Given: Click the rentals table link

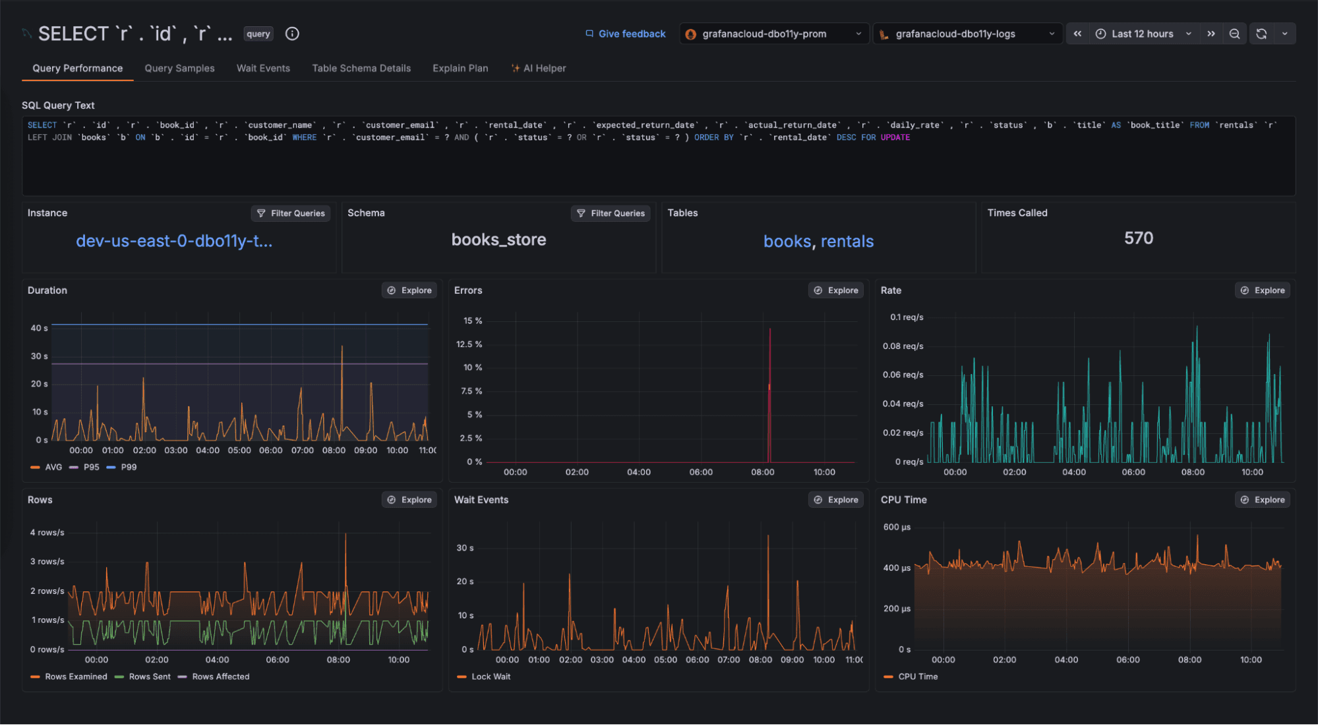Looking at the screenshot, I should tap(847, 241).
